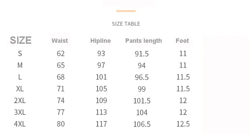Click the Waist column header
Screen dimensions: 252x133
pos(59,41)
